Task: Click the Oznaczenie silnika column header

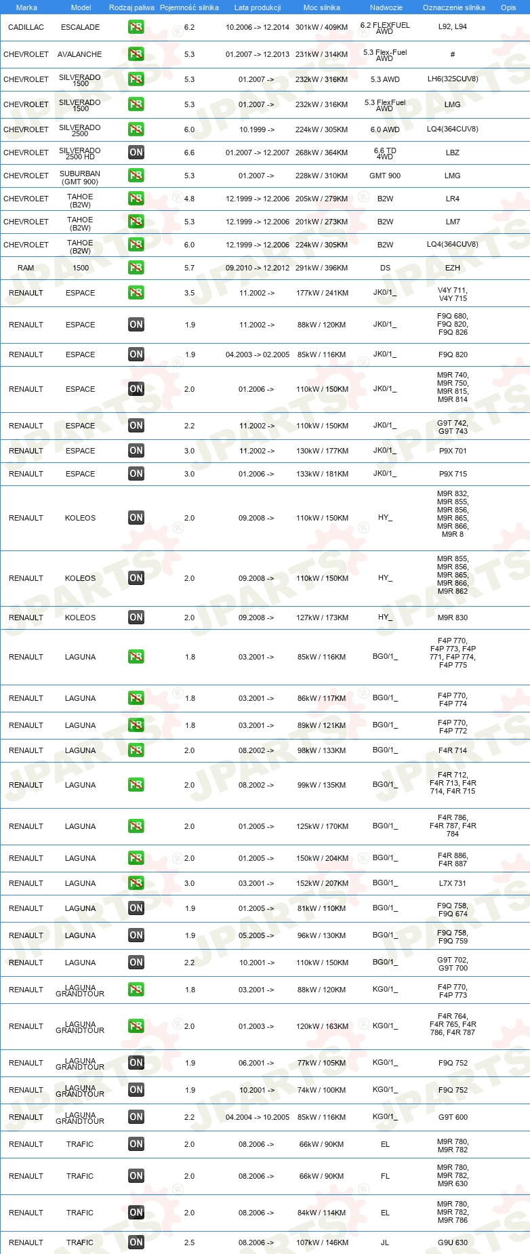Action: (x=453, y=7)
